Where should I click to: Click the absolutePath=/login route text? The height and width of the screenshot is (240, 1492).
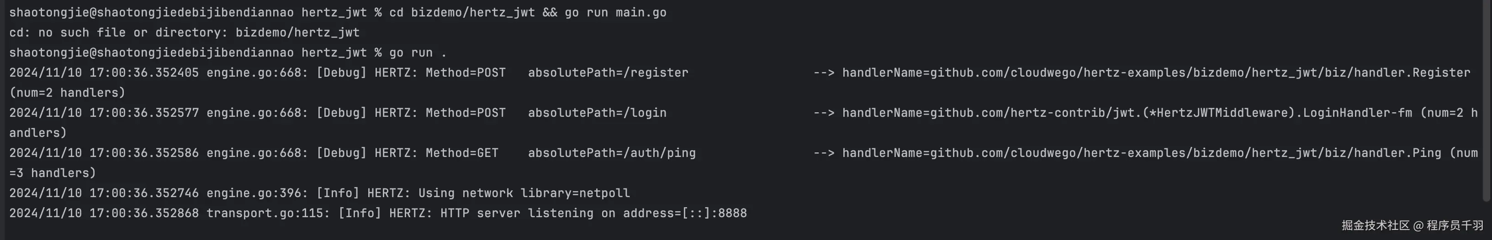pyautogui.click(x=597, y=113)
